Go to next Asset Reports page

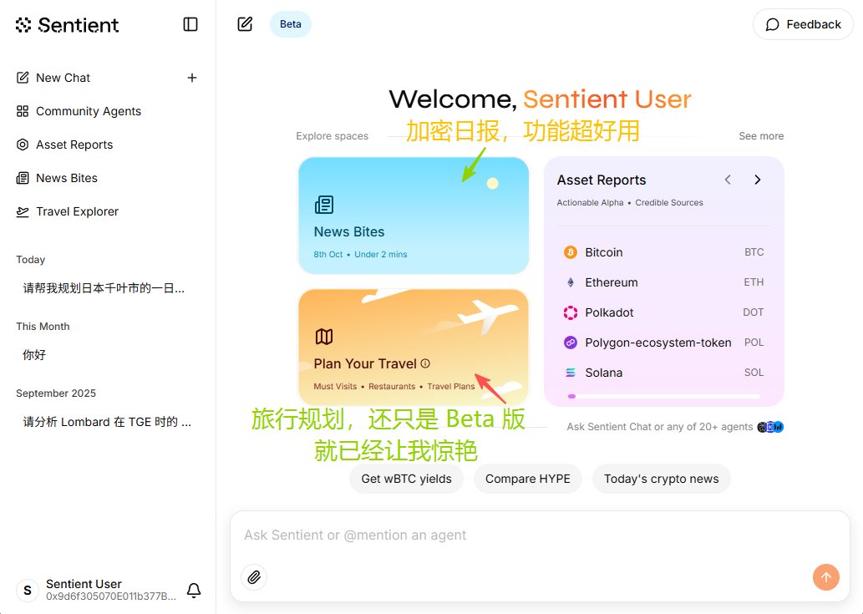point(758,180)
